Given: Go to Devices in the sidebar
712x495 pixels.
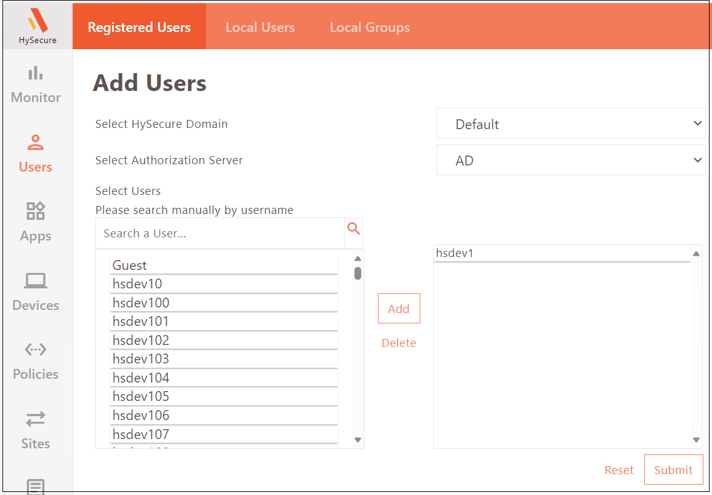Looking at the screenshot, I should [x=36, y=292].
